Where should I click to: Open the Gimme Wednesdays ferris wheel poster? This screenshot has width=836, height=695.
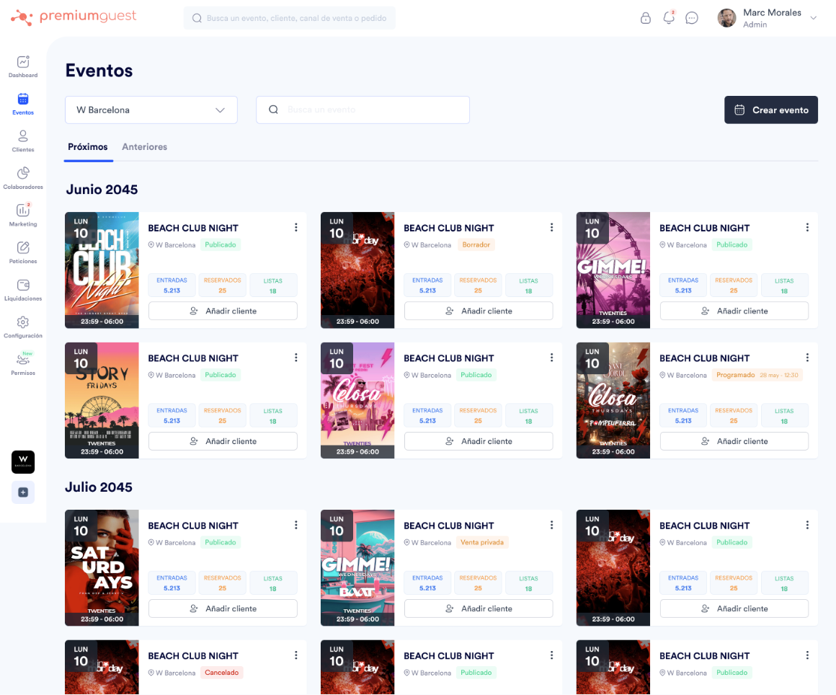(x=613, y=270)
